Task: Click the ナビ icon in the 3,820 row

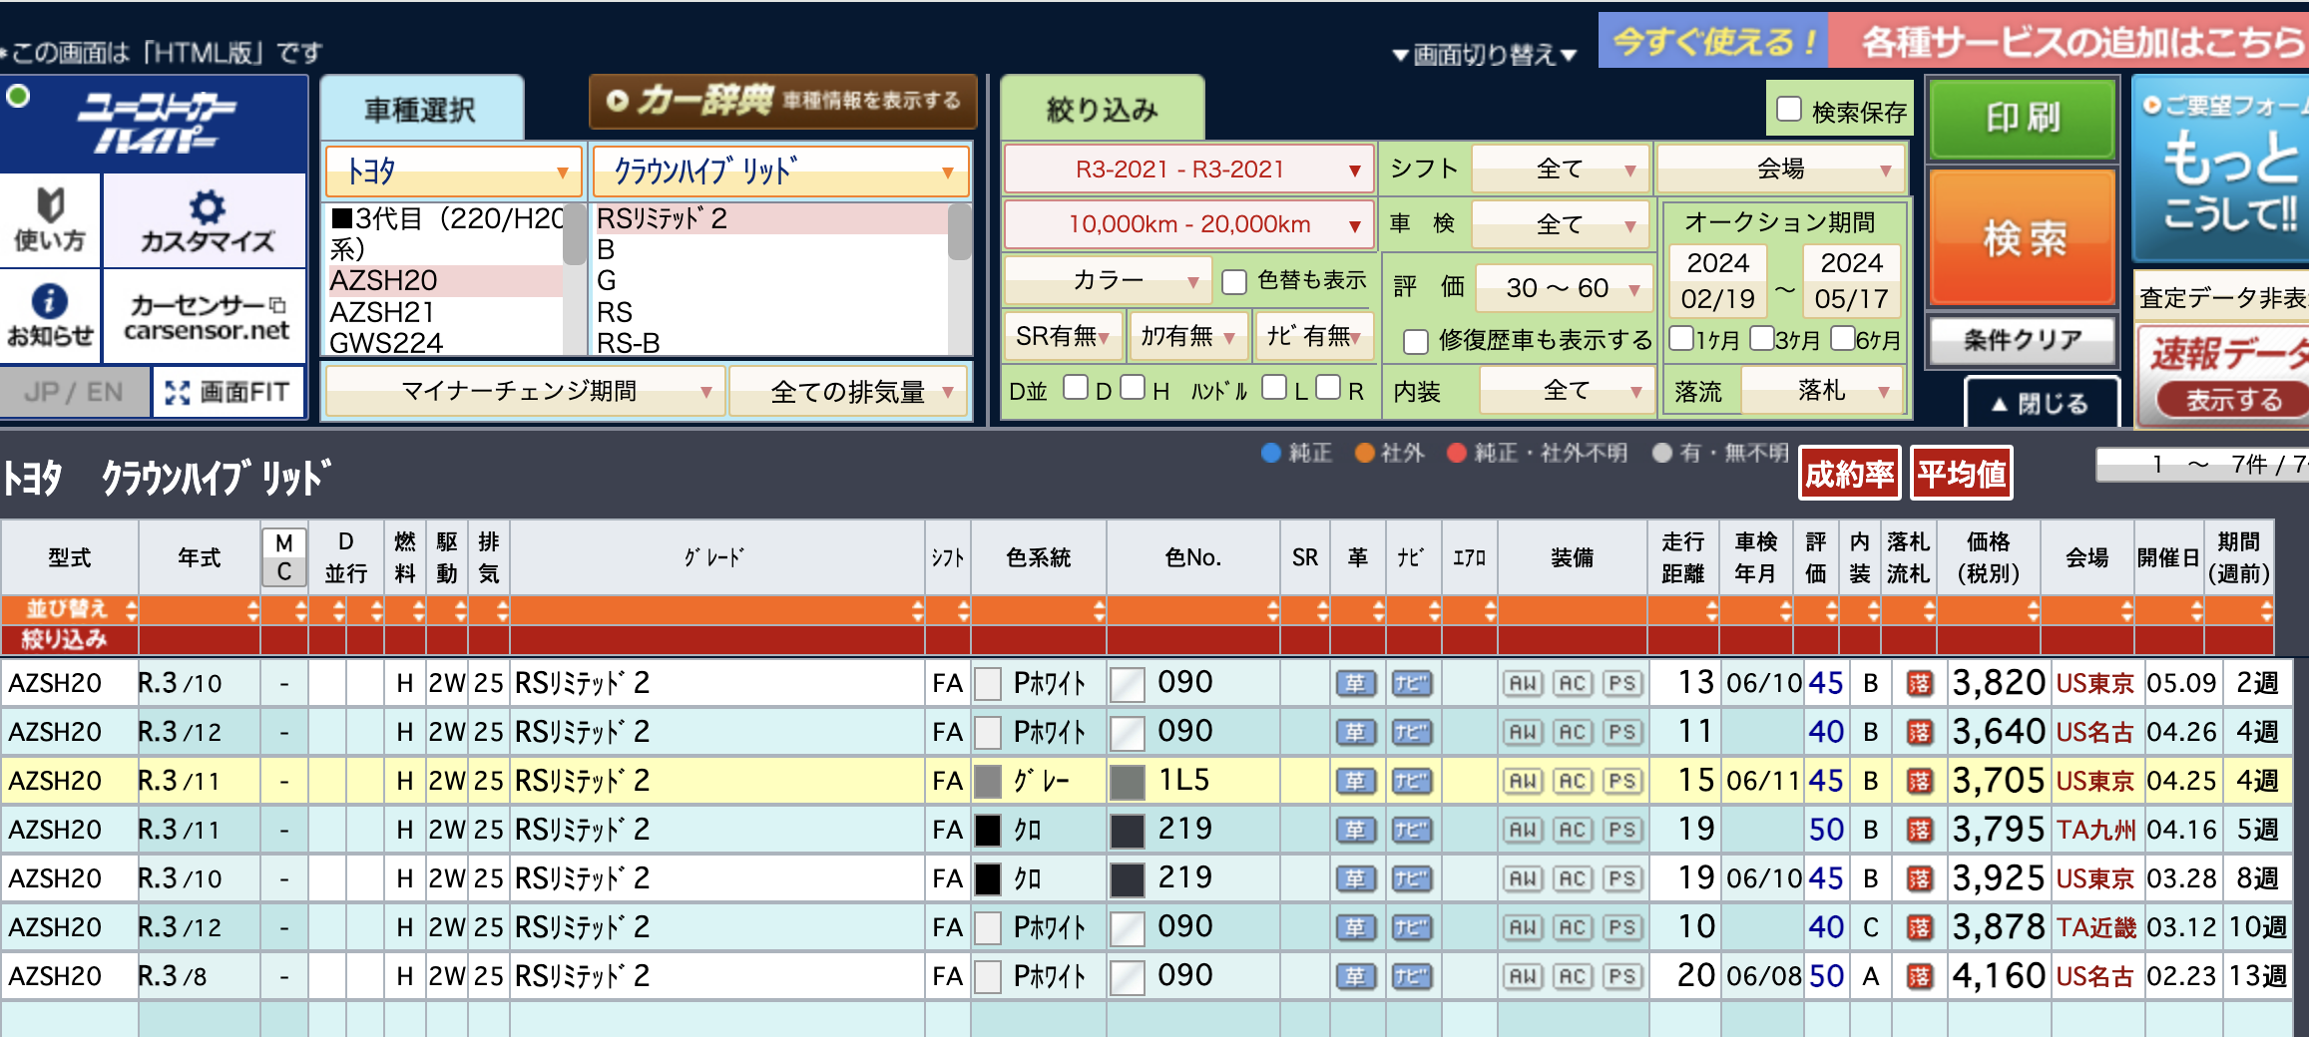Action: pyautogui.click(x=1411, y=683)
